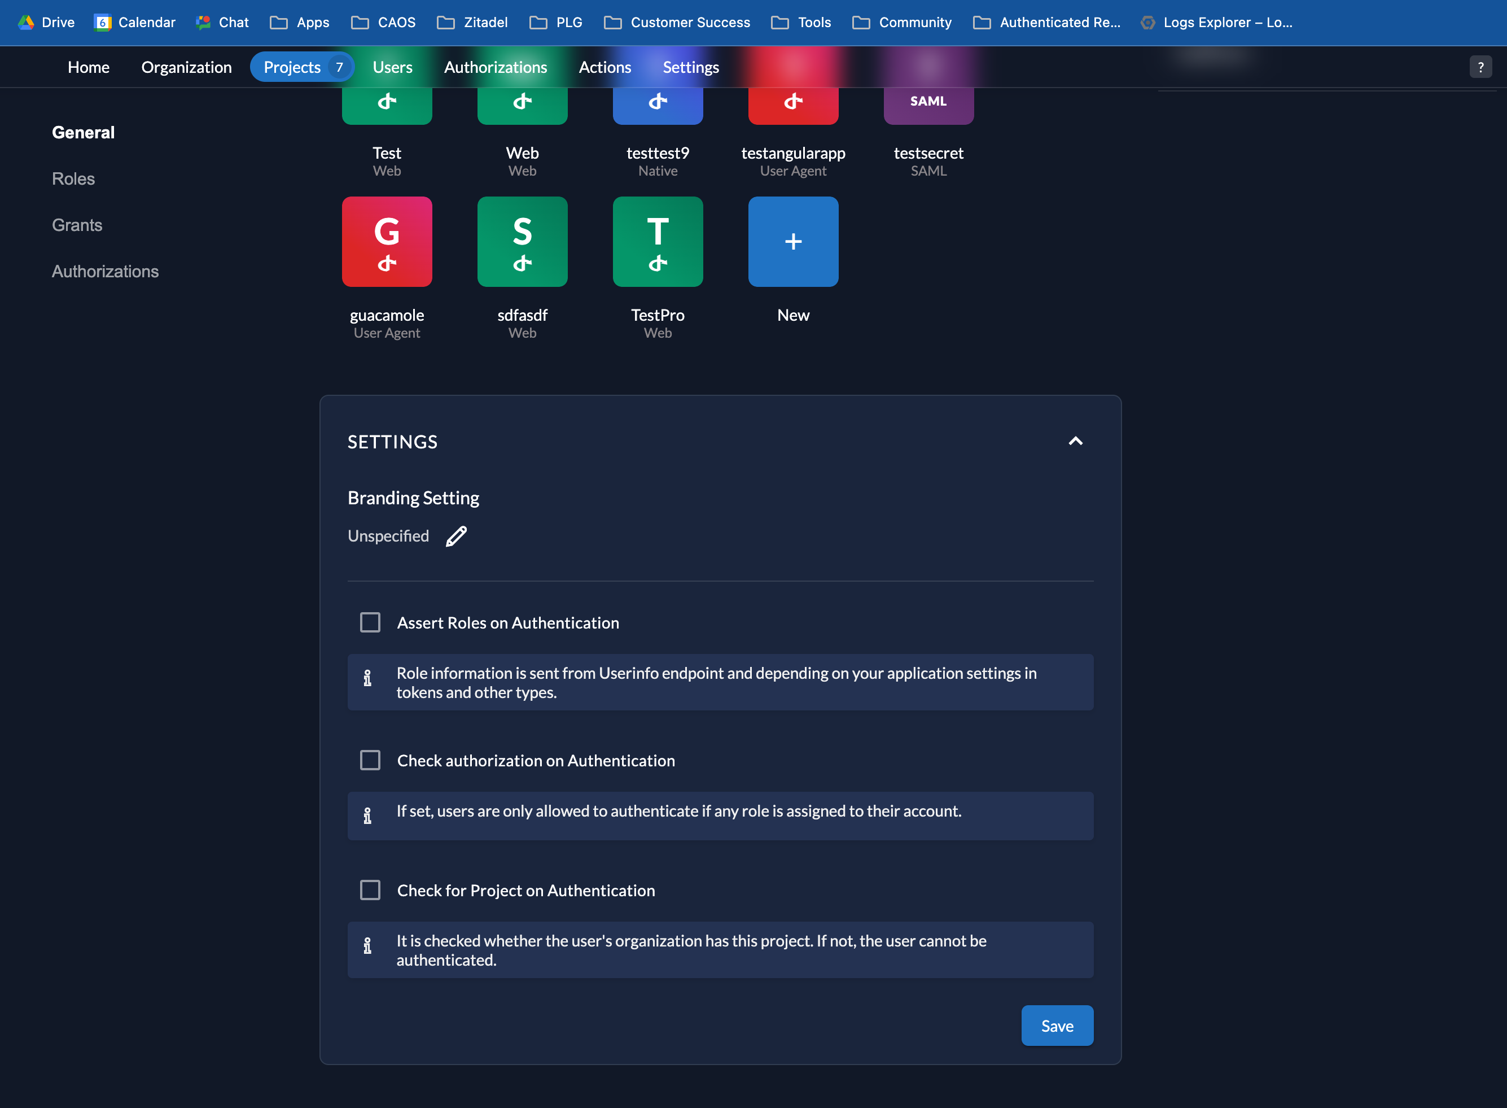Open the sdfasdf Web app tile

[x=522, y=242]
